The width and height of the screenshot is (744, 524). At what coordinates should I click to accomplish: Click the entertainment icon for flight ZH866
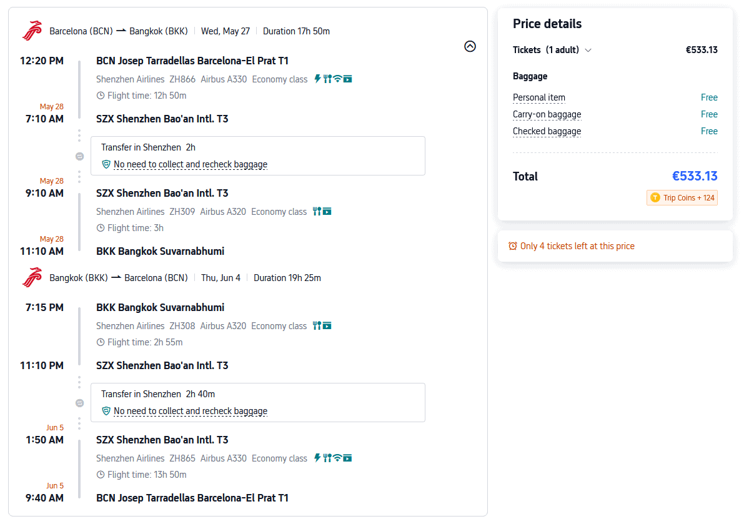pyautogui.click(x=348, y=79)
